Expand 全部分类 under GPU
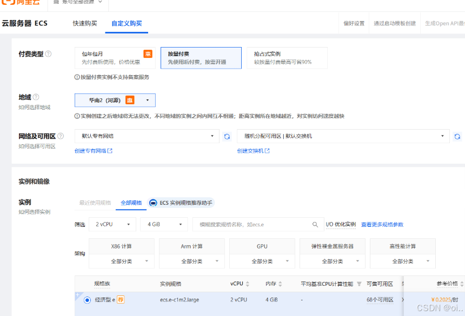Viewport: 465px width, 316px height. click(262, 261)
